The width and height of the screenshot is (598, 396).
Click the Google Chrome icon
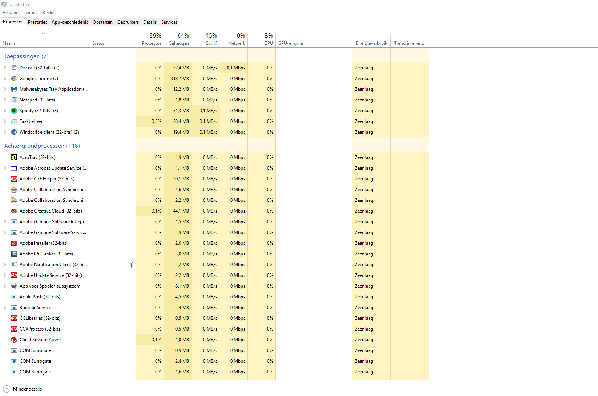click(x=14, y=79)
